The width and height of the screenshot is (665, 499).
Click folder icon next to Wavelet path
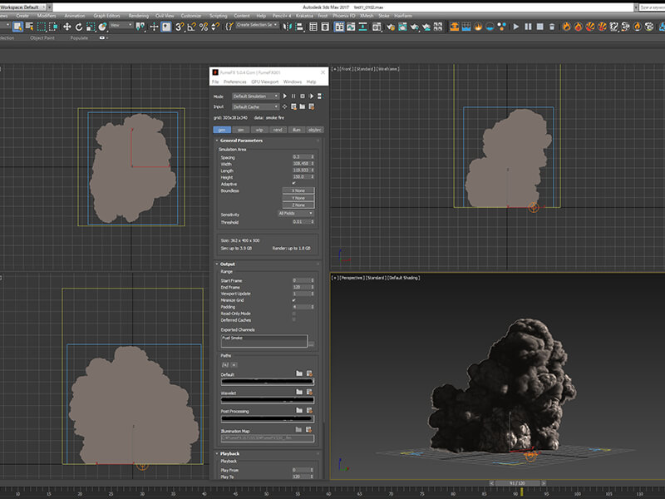300,393
